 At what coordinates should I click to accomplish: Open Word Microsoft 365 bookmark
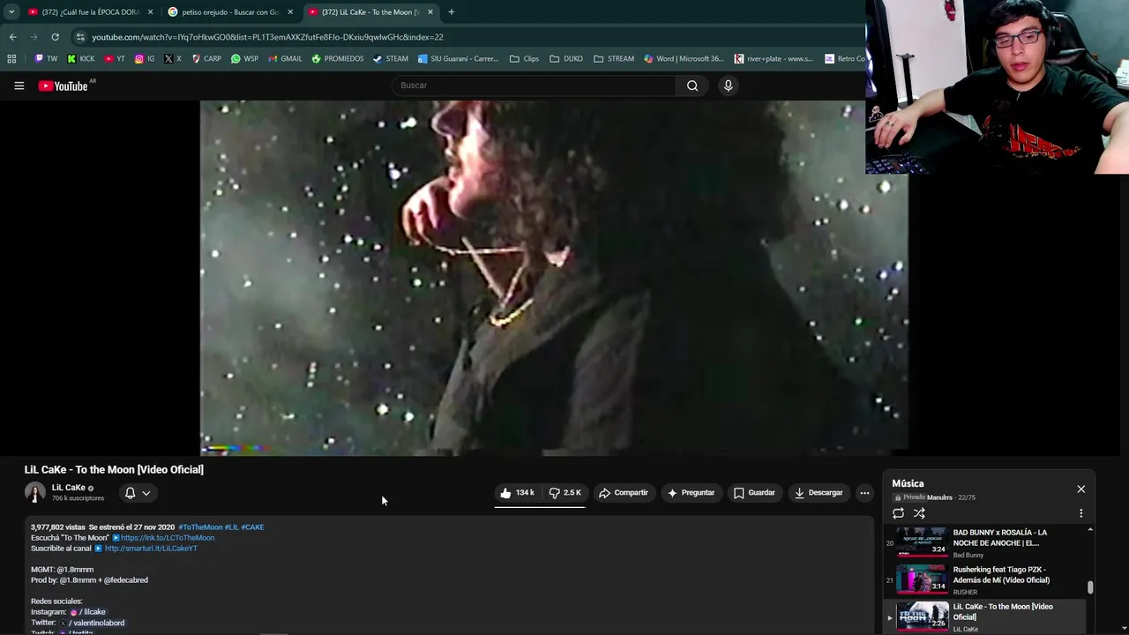tap(684, 59)
